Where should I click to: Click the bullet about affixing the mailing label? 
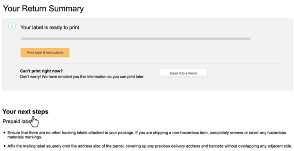(150, 146)
